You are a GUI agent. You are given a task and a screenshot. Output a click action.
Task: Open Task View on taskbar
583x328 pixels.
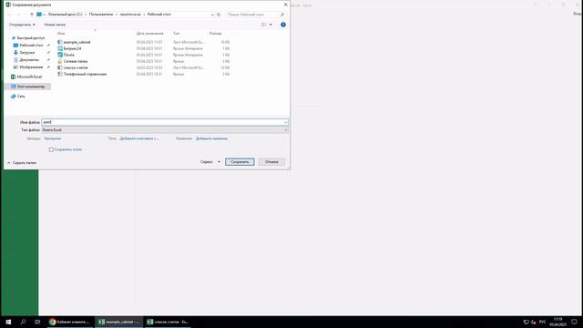(x=37, y=322)
